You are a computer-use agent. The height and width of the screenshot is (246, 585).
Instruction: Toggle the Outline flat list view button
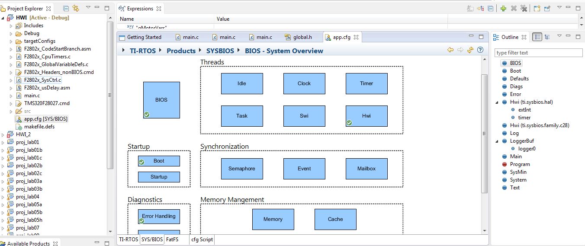537,37
